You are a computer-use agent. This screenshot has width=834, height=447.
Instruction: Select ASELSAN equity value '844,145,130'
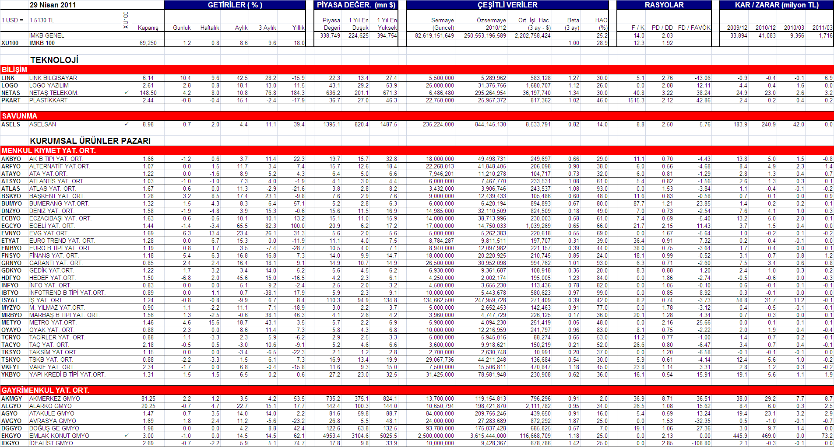pyautogui.click(x=490, y=124)
